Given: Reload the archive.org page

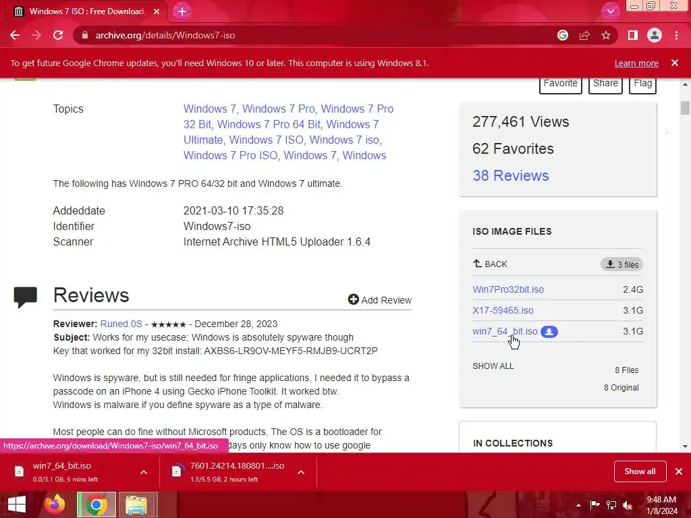Looking at the screenshot, I should click(58, 35).
